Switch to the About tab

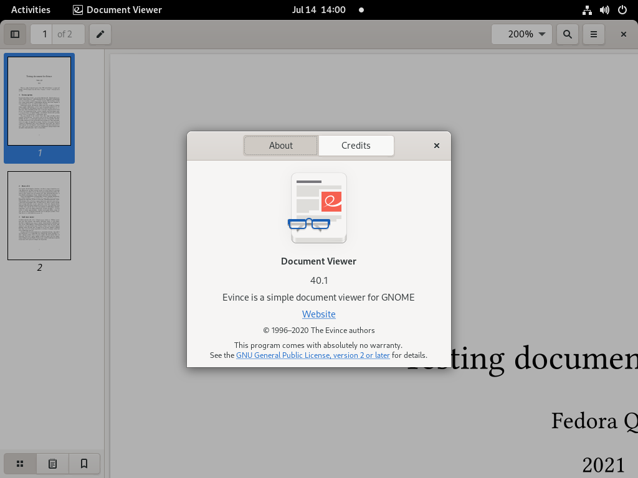281,146
